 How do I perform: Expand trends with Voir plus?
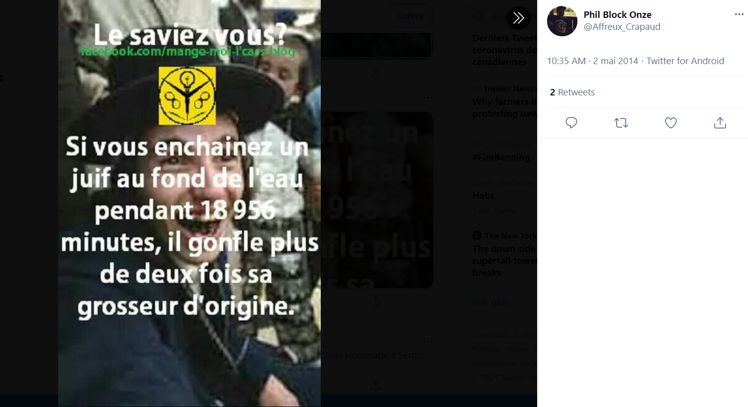[490, 302]
